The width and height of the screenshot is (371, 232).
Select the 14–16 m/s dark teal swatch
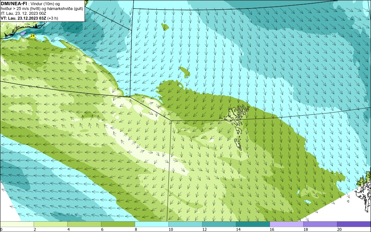coord(253,224)
